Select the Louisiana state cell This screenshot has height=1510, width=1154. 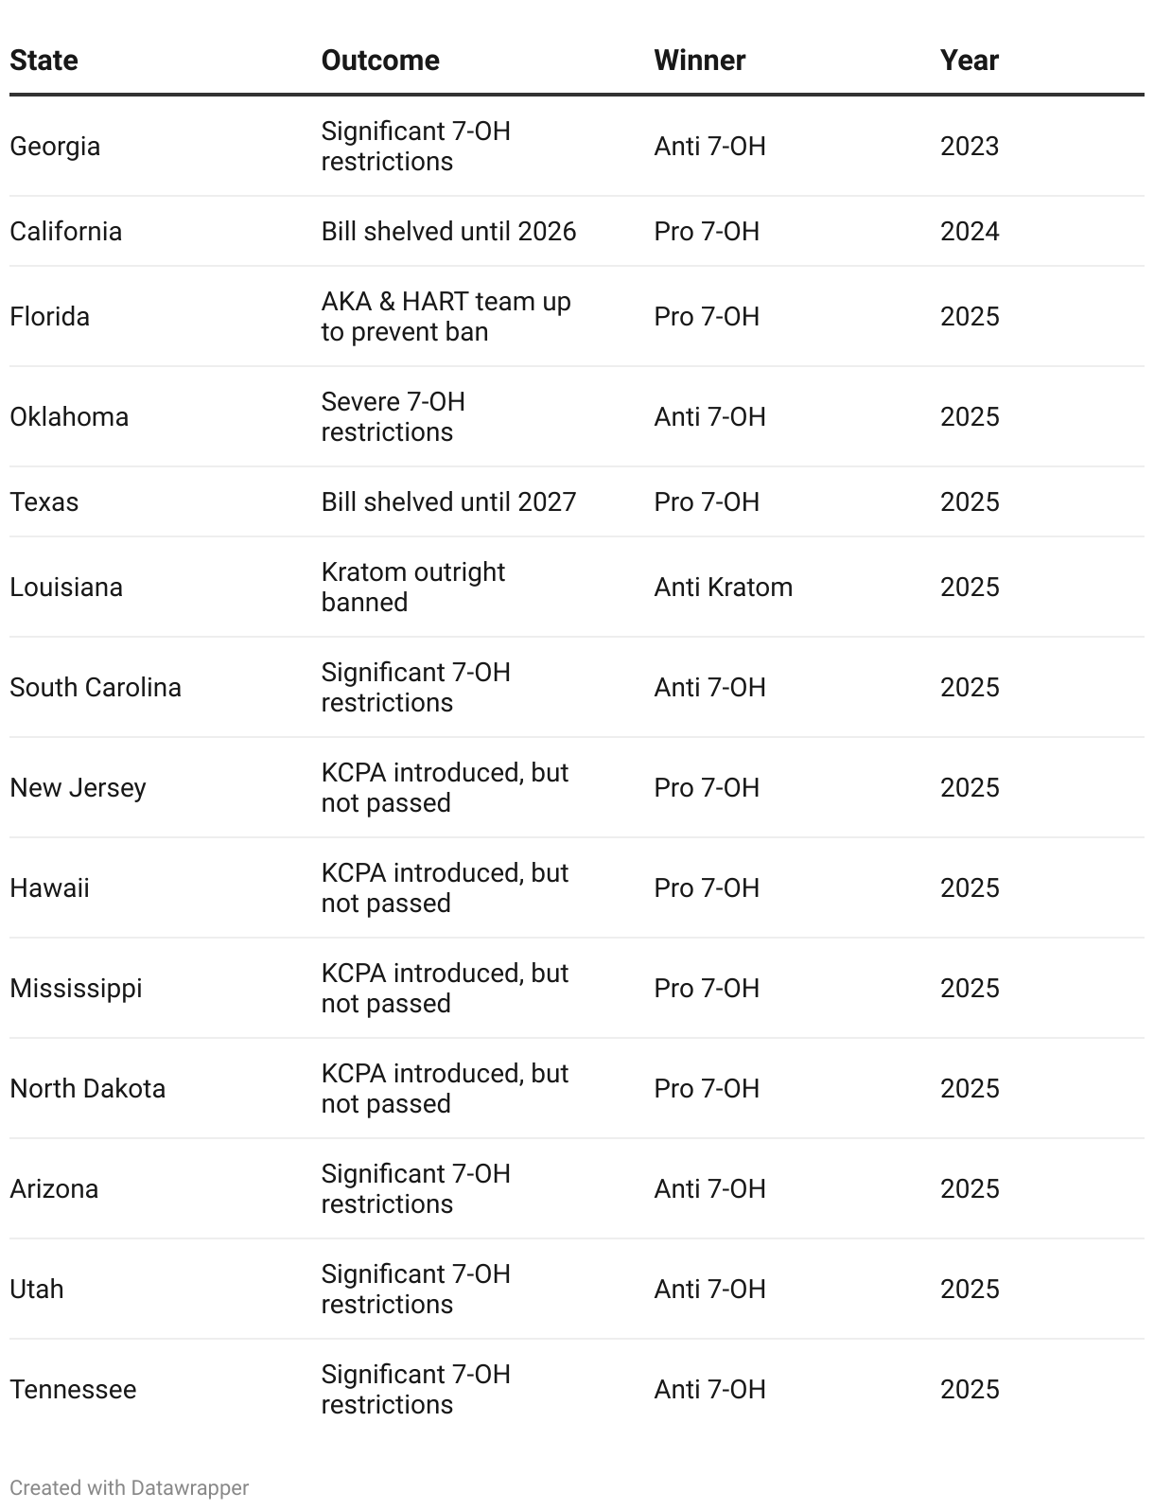tap(66, 588)
